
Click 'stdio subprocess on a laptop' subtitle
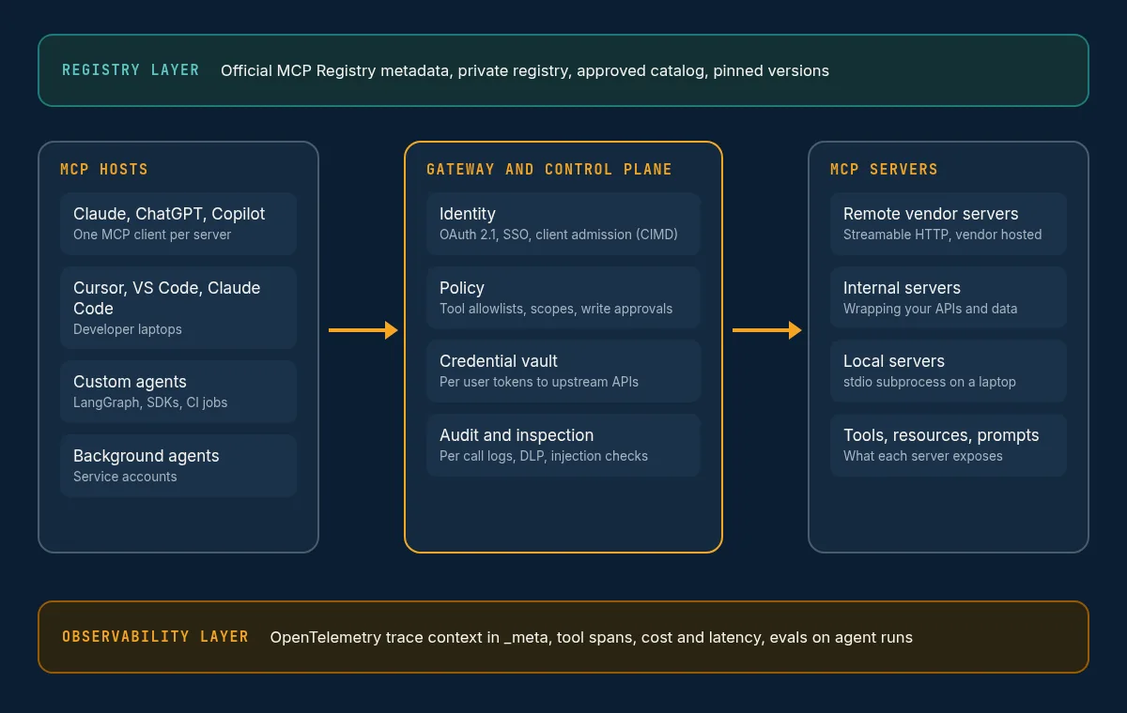[x=930, y=382]
